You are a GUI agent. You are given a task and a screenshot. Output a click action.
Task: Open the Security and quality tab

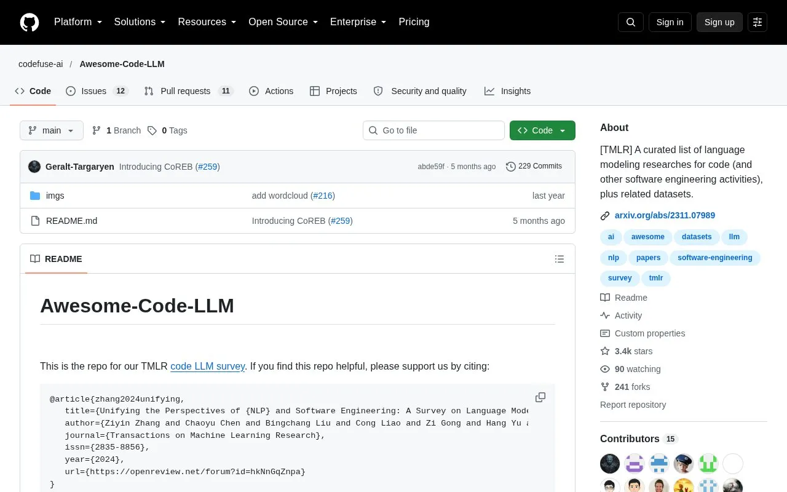click(420, 91)
